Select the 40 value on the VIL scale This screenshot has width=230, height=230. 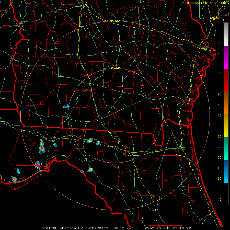pos(220,116)
